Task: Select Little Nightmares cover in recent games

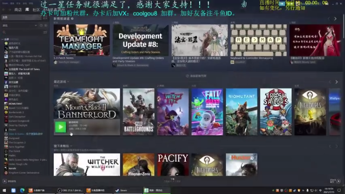Action: pyautogui.click(x=310, y=112)
